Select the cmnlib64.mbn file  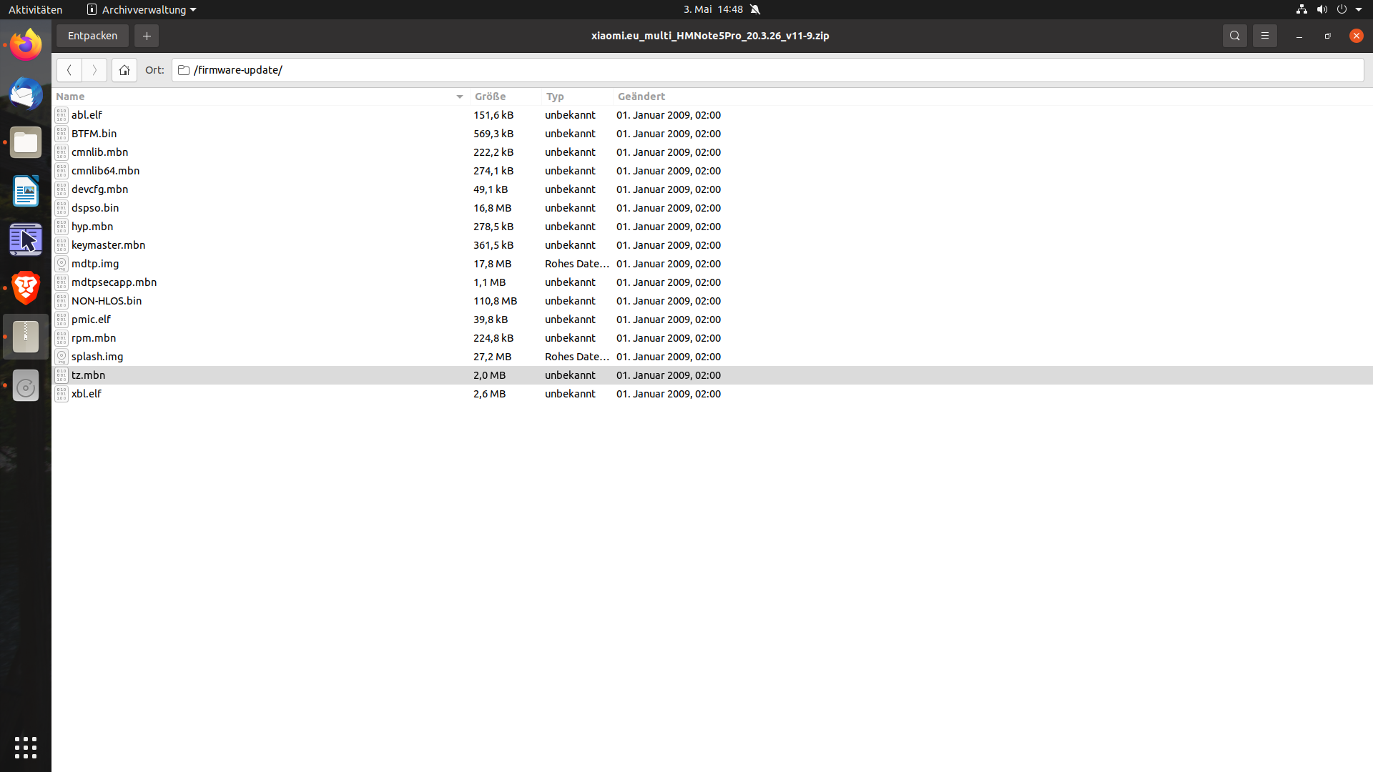(x=712, y=171)
